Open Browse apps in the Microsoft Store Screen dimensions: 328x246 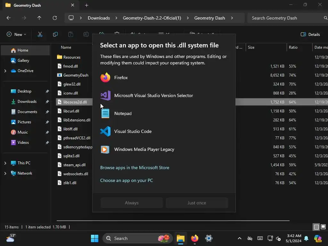coord(135,168)
